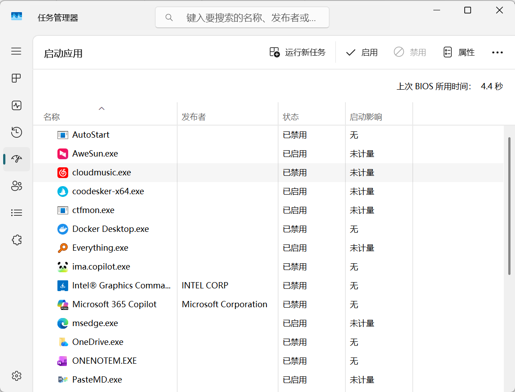Select the Docker Desktop.exe row name
The height and width of the screenshot is (392, 515).
click(110, 229)
